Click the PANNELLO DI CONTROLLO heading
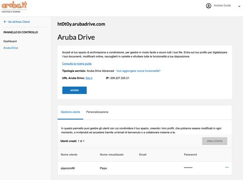This screenshot has width=243, height=180. click(21, 32)
